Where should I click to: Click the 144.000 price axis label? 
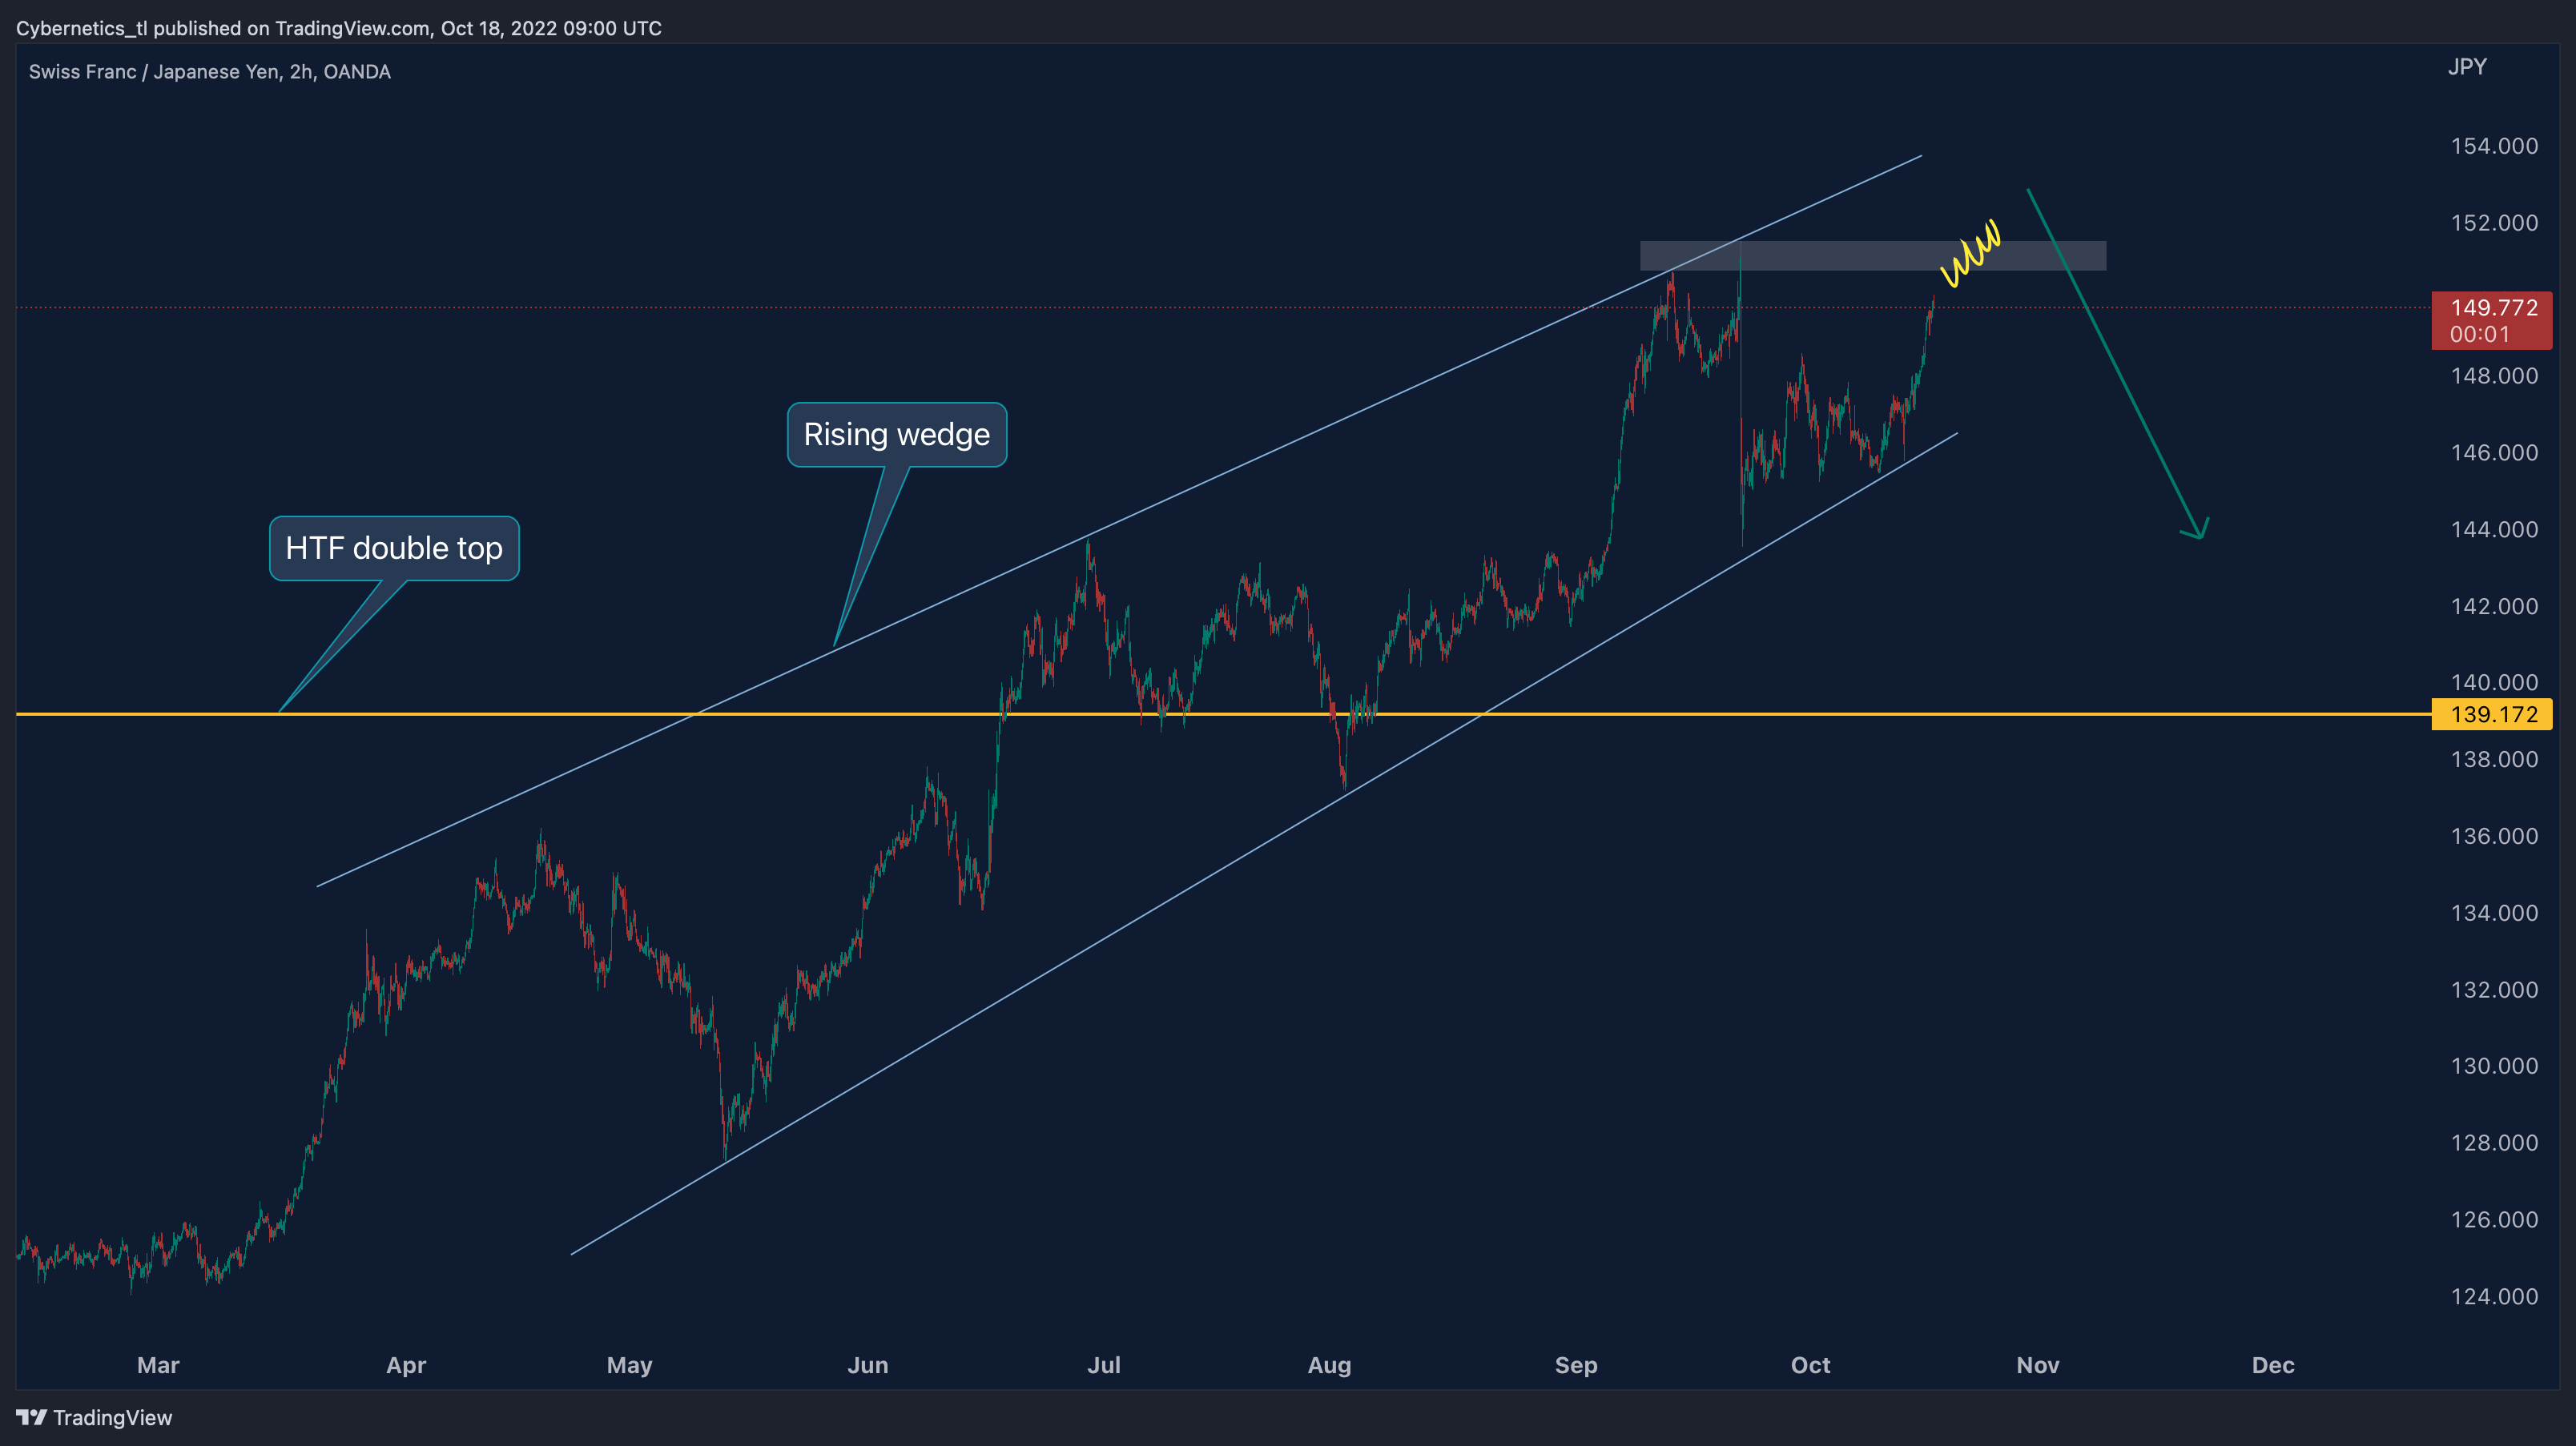(2493, 529)
